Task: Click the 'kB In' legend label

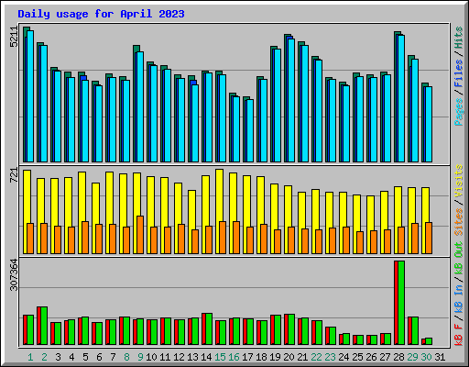Action: click(x=459, y=298)
